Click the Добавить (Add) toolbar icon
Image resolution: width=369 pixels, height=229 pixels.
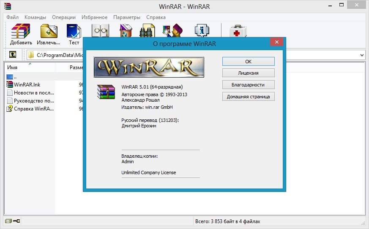click(21, 31)
